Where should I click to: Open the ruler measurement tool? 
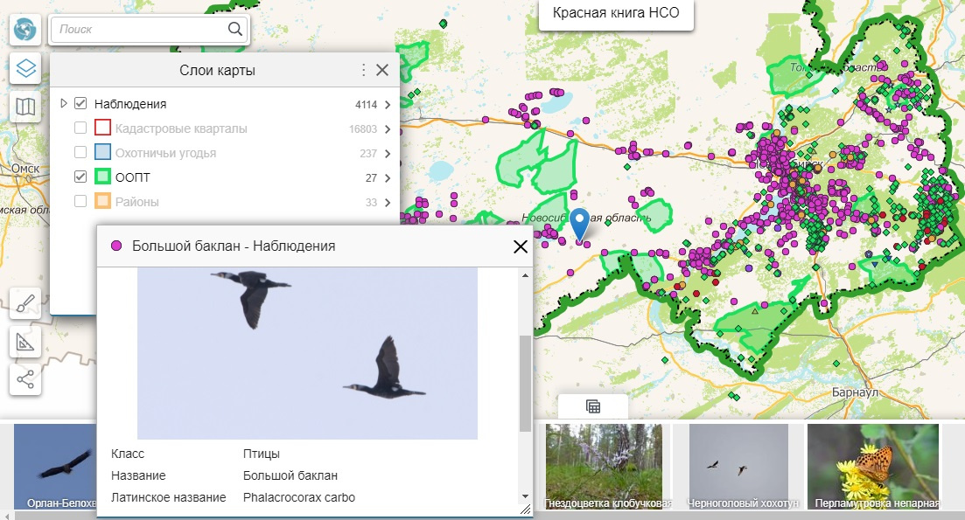click(25, 342)
